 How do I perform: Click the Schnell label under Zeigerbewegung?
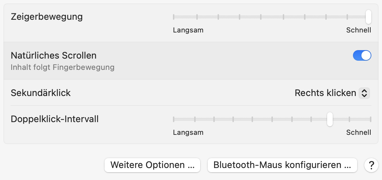359,30
